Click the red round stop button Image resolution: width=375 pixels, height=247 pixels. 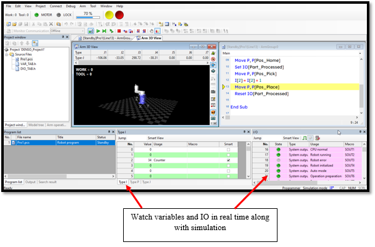click(x=119, y=15)
